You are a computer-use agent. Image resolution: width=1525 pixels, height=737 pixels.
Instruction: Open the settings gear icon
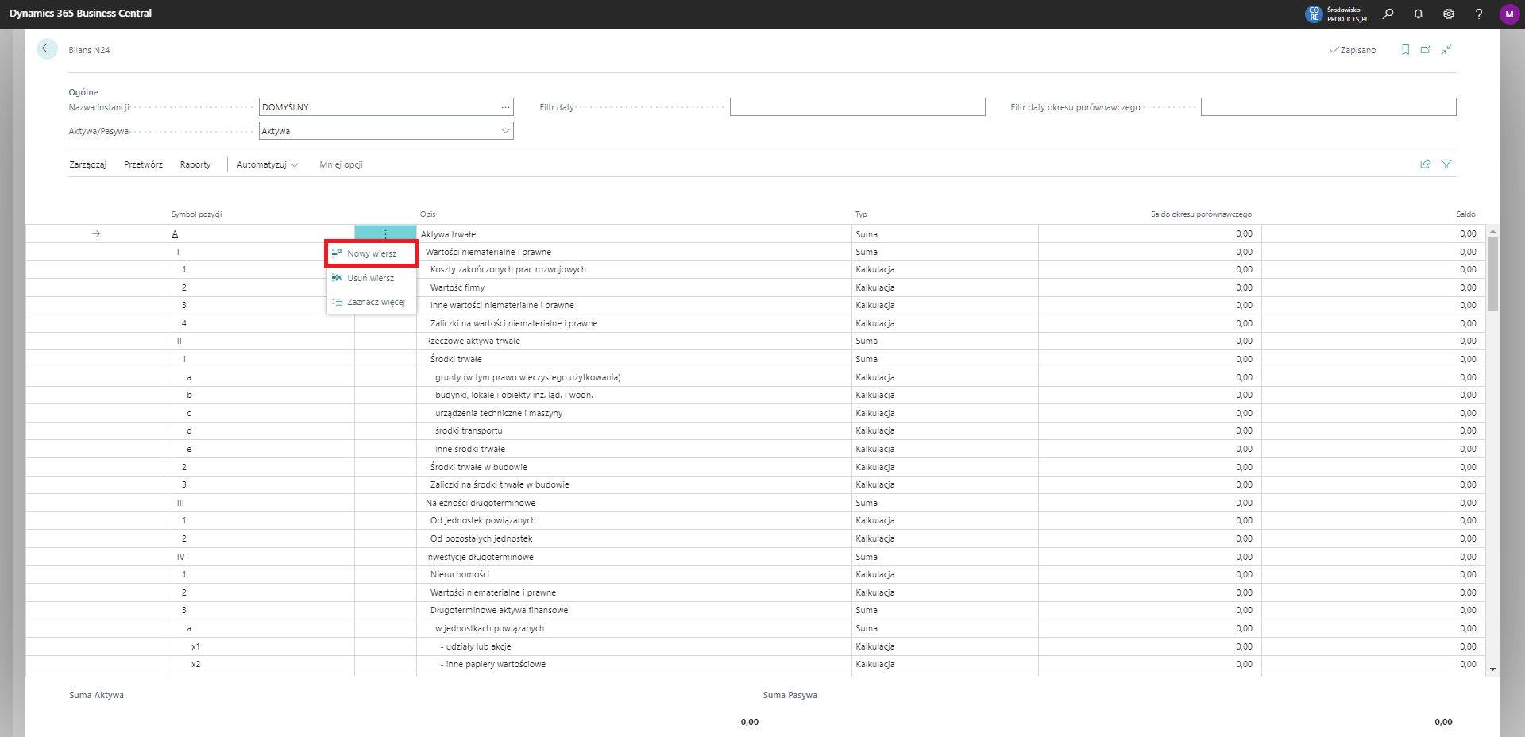point(1448,14)
